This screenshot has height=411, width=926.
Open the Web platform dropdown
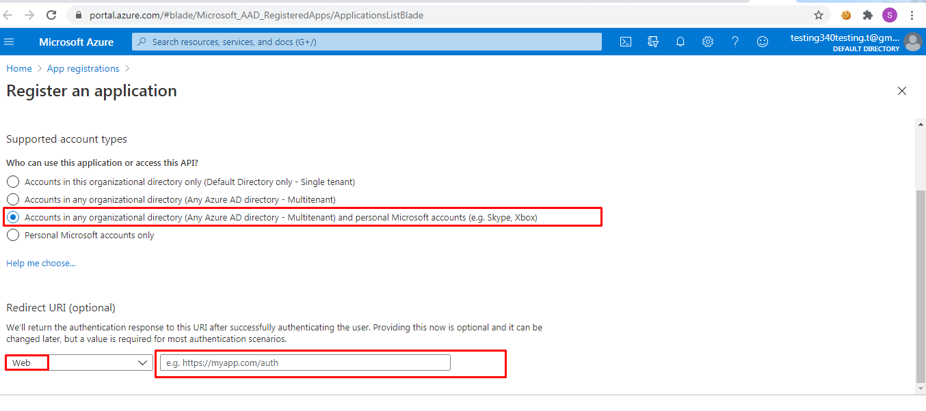click(79, 363)
